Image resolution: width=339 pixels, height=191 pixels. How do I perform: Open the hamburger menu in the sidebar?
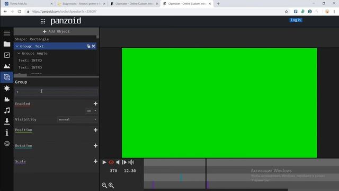coord(7,33)
